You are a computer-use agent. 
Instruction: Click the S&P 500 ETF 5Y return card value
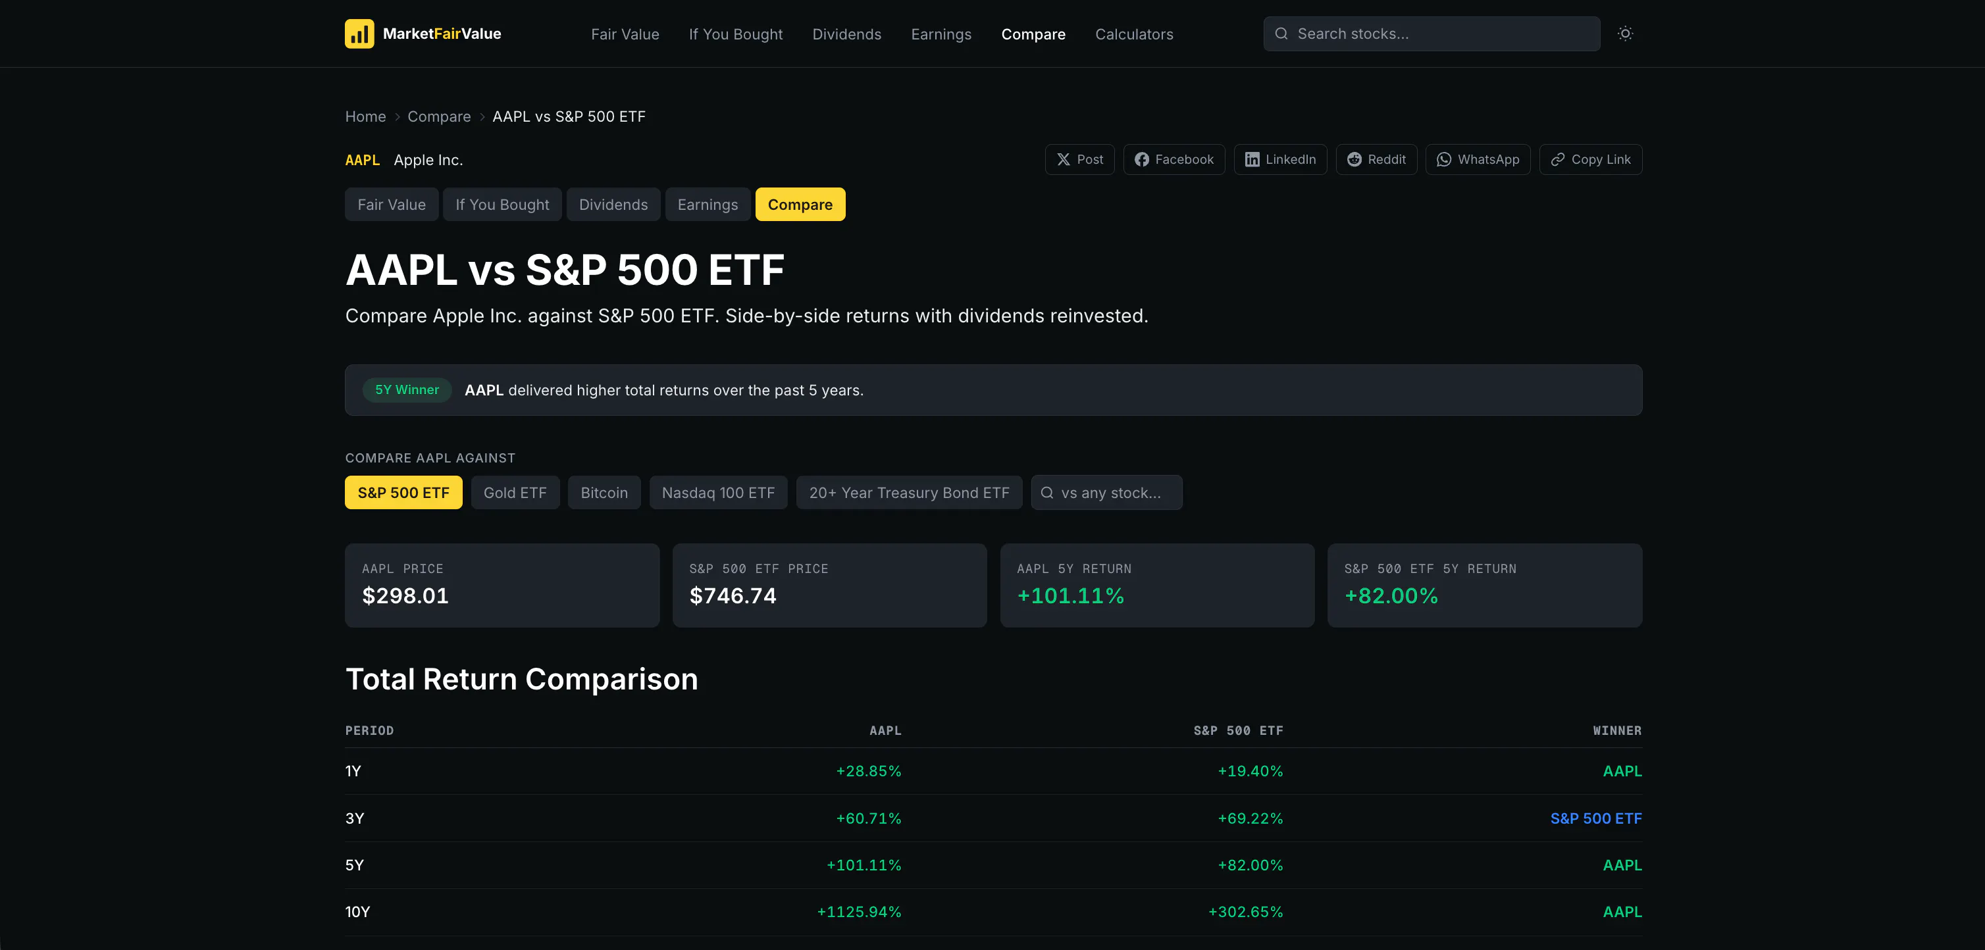point(1391,596)
